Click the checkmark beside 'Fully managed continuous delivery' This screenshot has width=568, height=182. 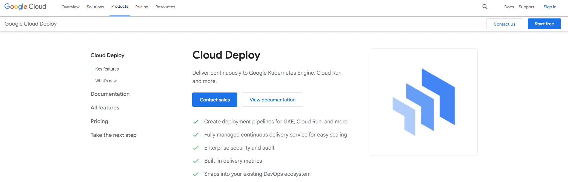click(x=196, y=135)
